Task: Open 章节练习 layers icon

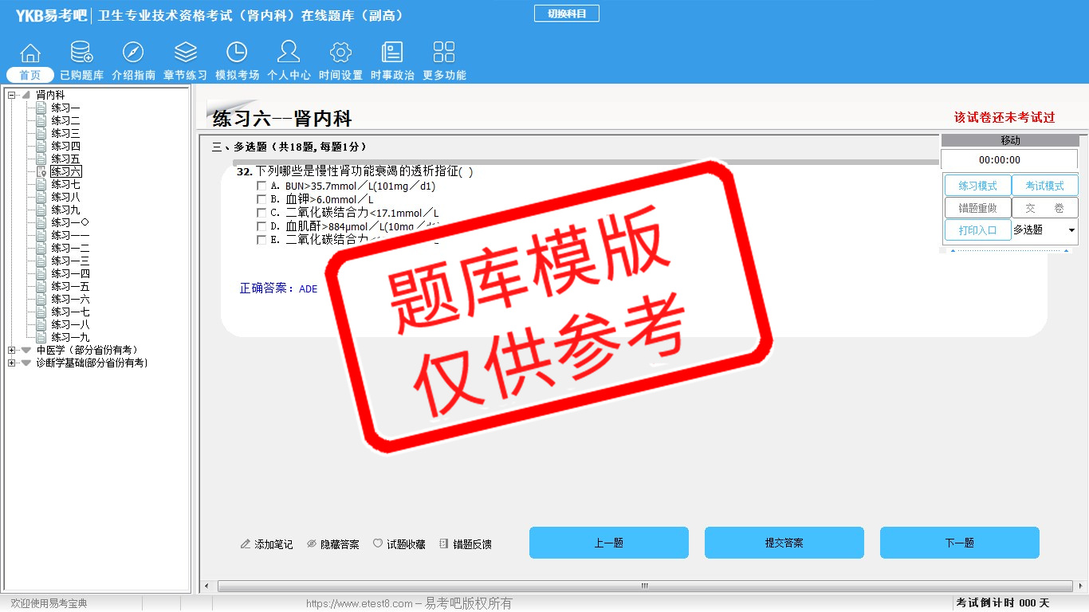Action: [185, 53]
